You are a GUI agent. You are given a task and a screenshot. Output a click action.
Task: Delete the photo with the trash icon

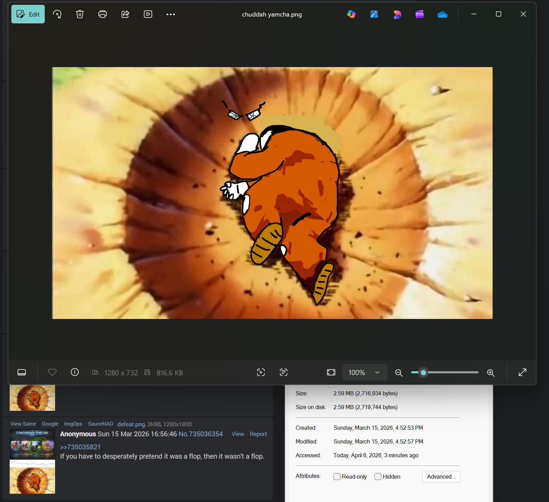click(80, 14)
